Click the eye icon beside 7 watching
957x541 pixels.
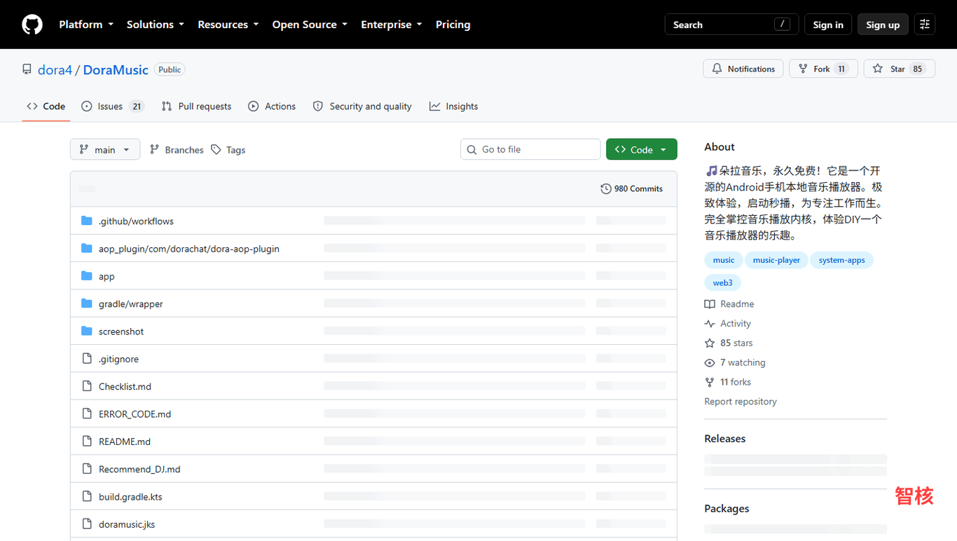(x=710, y=363)
